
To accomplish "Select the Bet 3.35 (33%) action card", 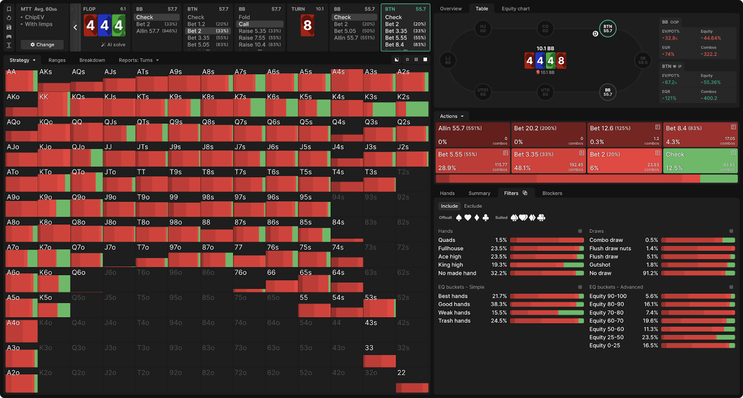I will [548, 160].
